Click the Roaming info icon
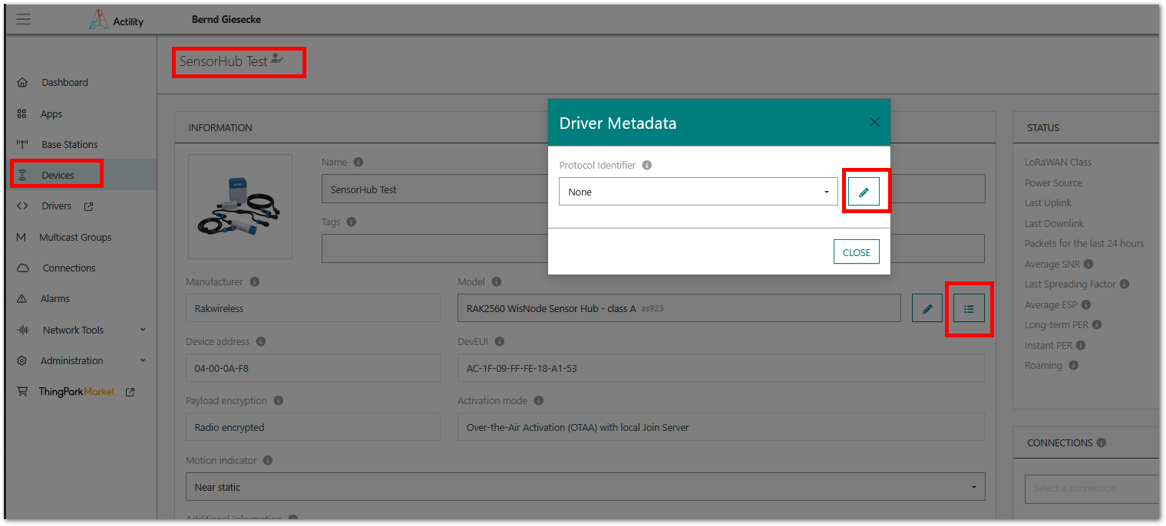The image size is (1166, 526). [x=1074, y=365]
